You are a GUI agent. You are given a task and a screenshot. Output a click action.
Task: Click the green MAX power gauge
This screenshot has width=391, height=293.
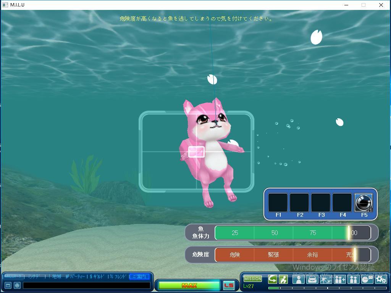tap(189, 285)
